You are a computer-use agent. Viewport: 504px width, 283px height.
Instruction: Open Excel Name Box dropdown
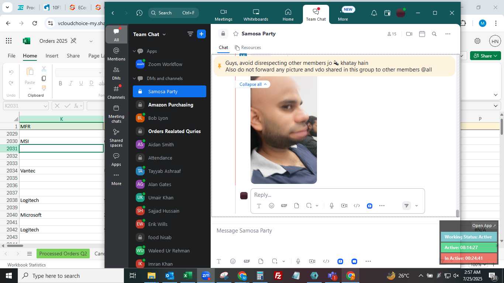pos(46,106)
